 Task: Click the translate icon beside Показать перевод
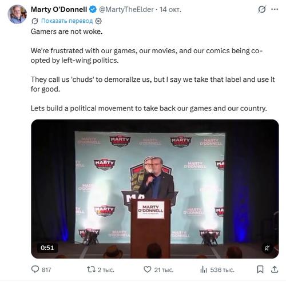click(35, 21)
